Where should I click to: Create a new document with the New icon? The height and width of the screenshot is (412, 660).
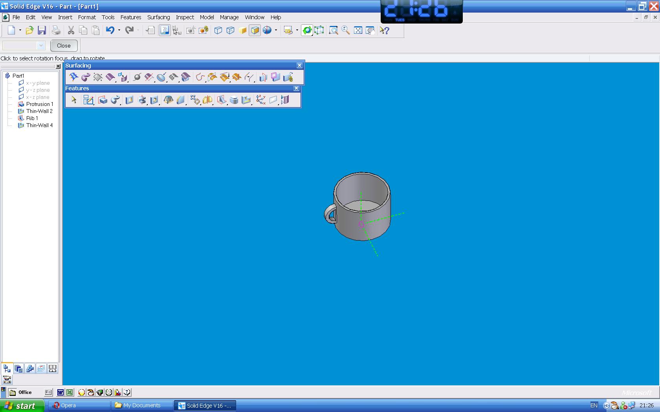(11, 30)
